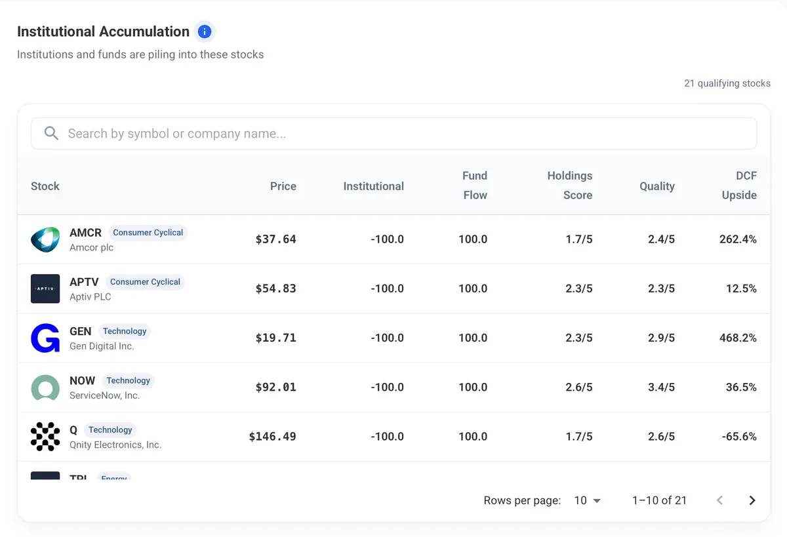Image resolution: width=787 pixels, height=537 pixels.
Task: Click the Institutional Accumulation heading
Action: click(103, 31)
